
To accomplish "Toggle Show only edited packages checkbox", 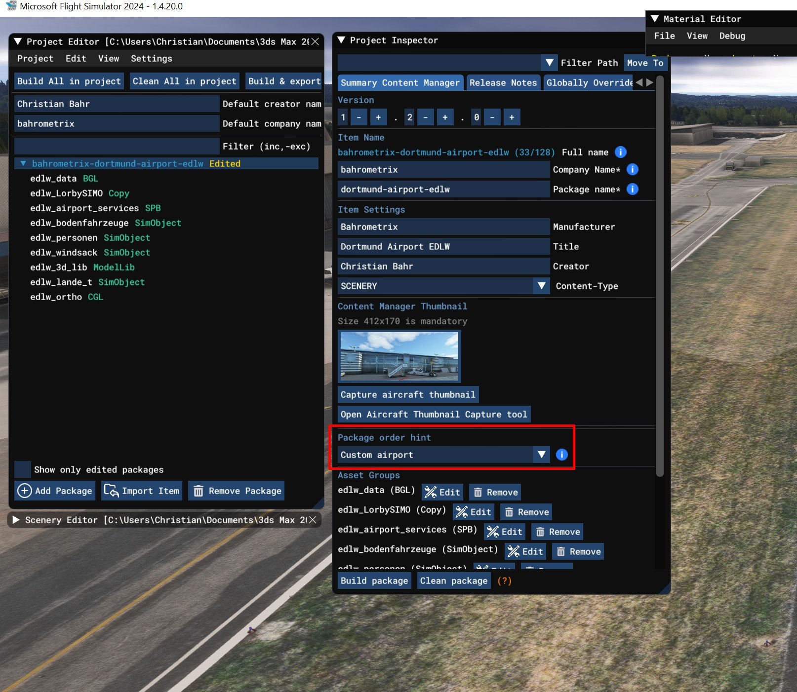I will click(23, 469).
